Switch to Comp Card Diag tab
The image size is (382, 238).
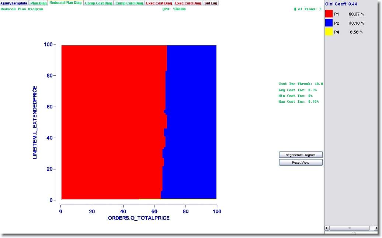[x=129, y=3]
